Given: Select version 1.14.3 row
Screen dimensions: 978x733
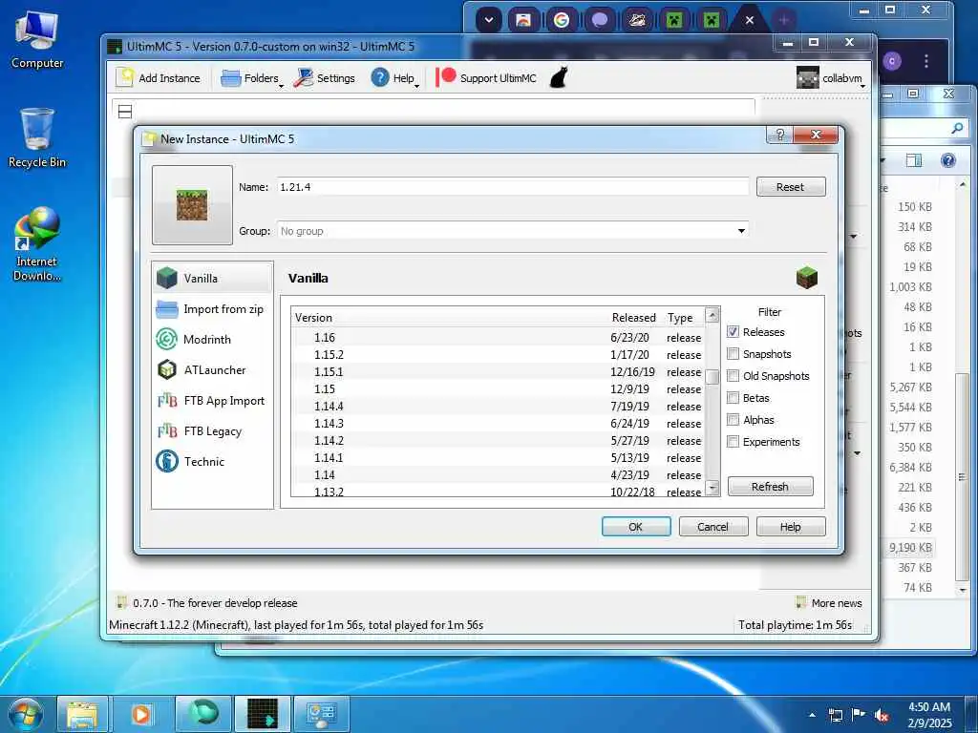Looking at the screenshot, I should 498,423.
